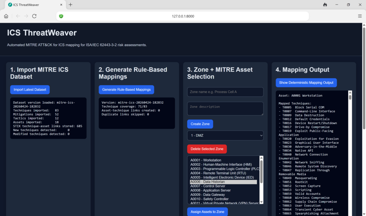The width and height of the screenshot is (366, 216).
Task: Restore down the browser window
Action: click(x=348, y=5)
